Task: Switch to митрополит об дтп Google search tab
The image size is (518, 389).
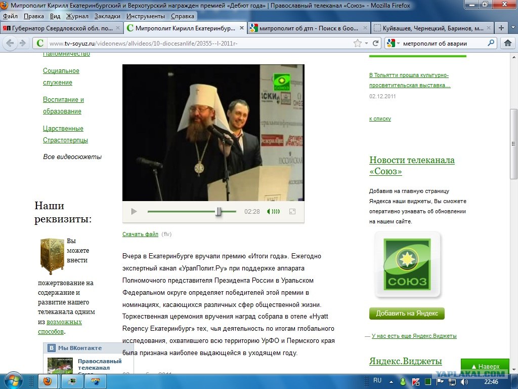Action: pyautogui.click(x=309, y=28)
